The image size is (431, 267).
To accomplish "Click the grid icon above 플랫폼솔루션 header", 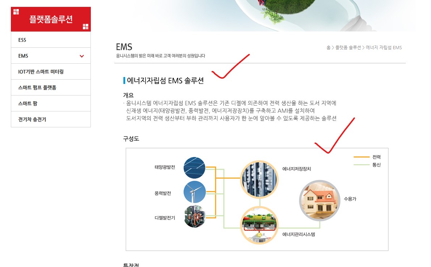I will click(16, 12).
